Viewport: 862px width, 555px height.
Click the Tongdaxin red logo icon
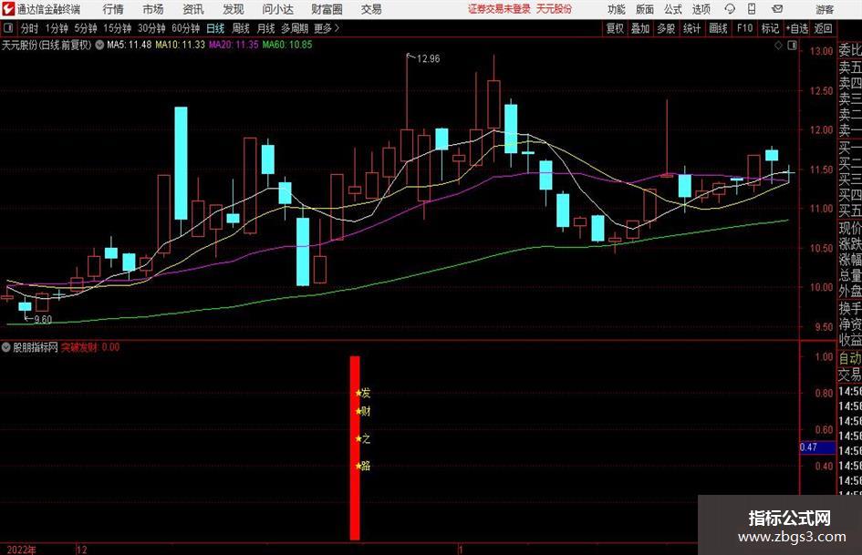click(x=8, y=9)
